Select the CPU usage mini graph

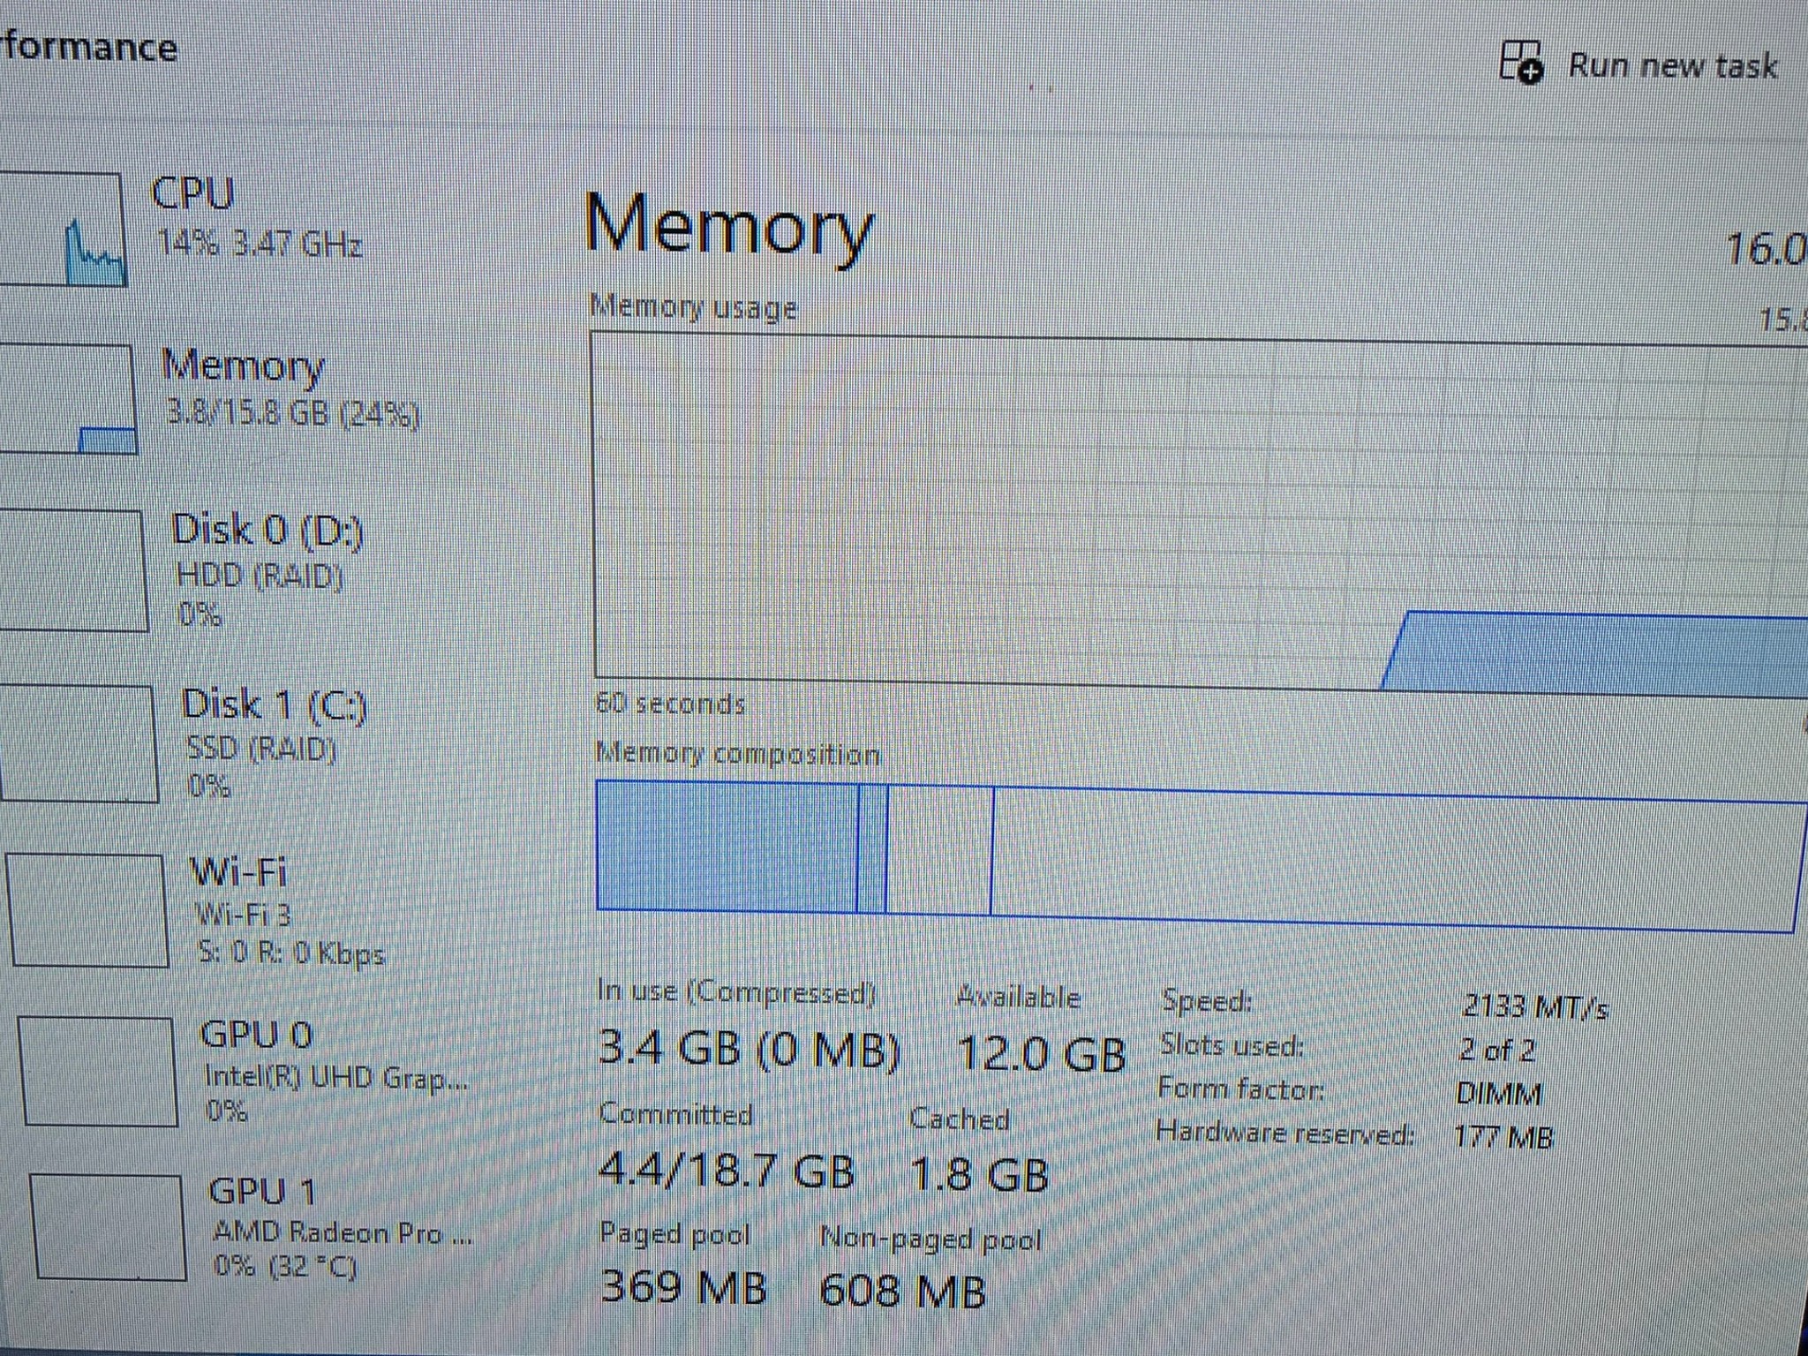60,230
